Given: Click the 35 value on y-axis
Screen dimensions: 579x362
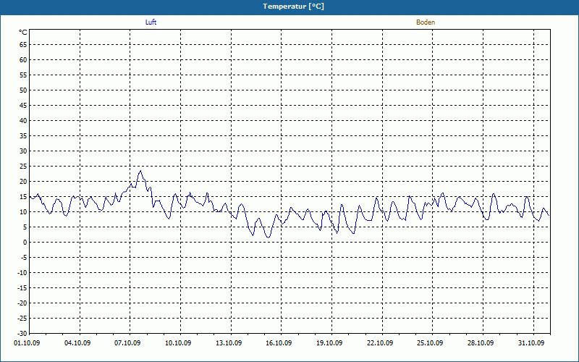Looking at the screenshot, I should [23, 136].
